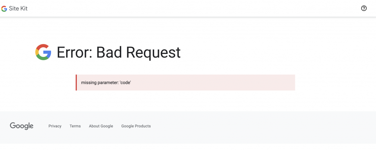This screenshot has height=150, width=376.
Task: Open the Privacy footer link
Action: click(55, 126)
